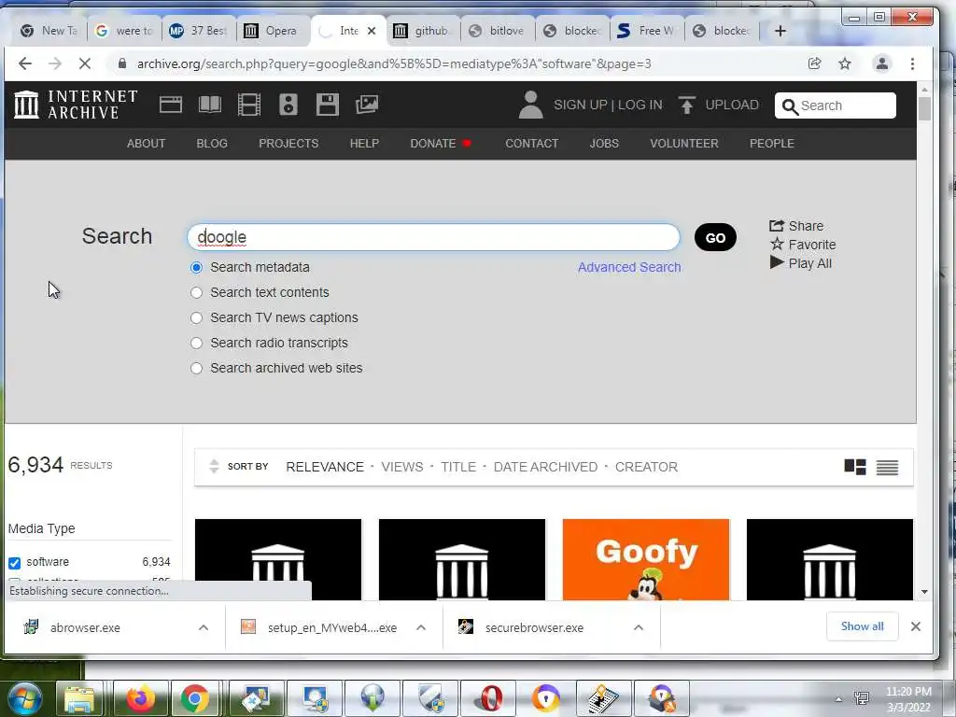Click the header Search box
This screenshot has width=956, height=717.
tap(836, 105)
